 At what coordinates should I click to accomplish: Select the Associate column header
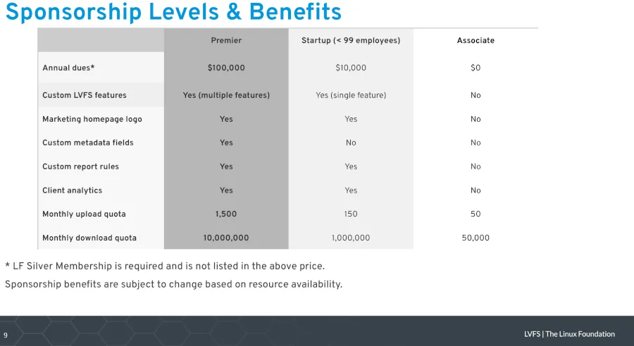(475, 41)
